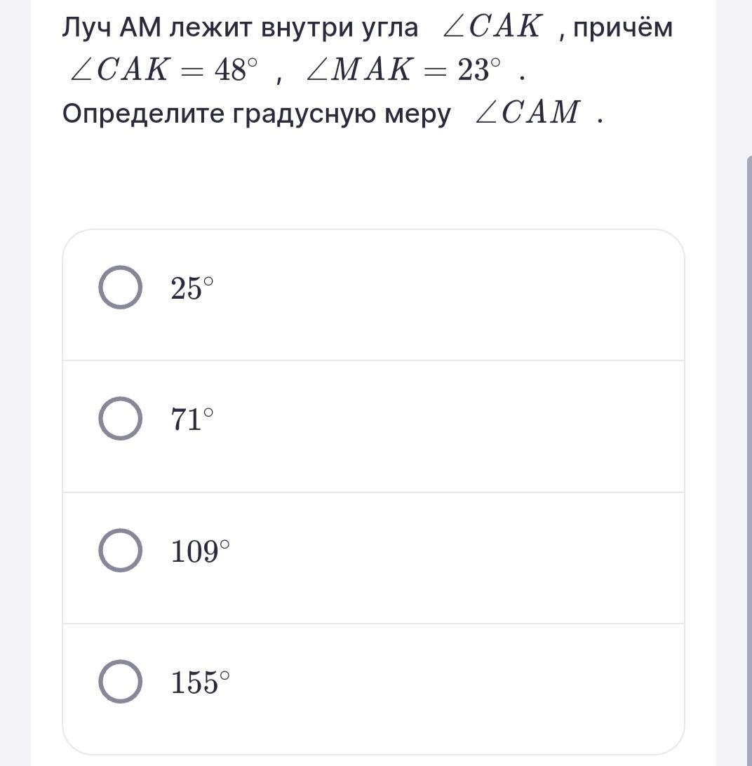This screenshot has width=752, height=766.
Task: Click the formula ∠MAK = 23°
Action: 403,69
